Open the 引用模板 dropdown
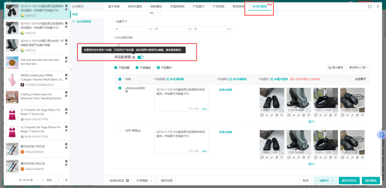 coord(144,180)
